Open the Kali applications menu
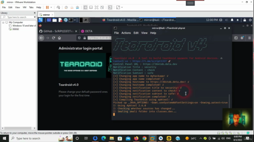254x142 pixels. (40, 20)
